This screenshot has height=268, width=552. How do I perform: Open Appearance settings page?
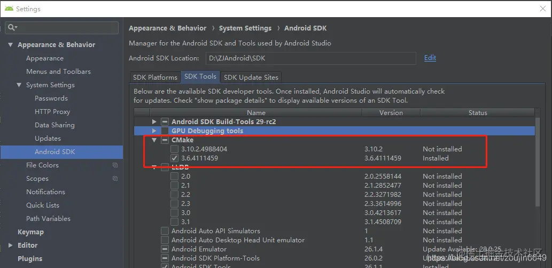pos(45,58)
